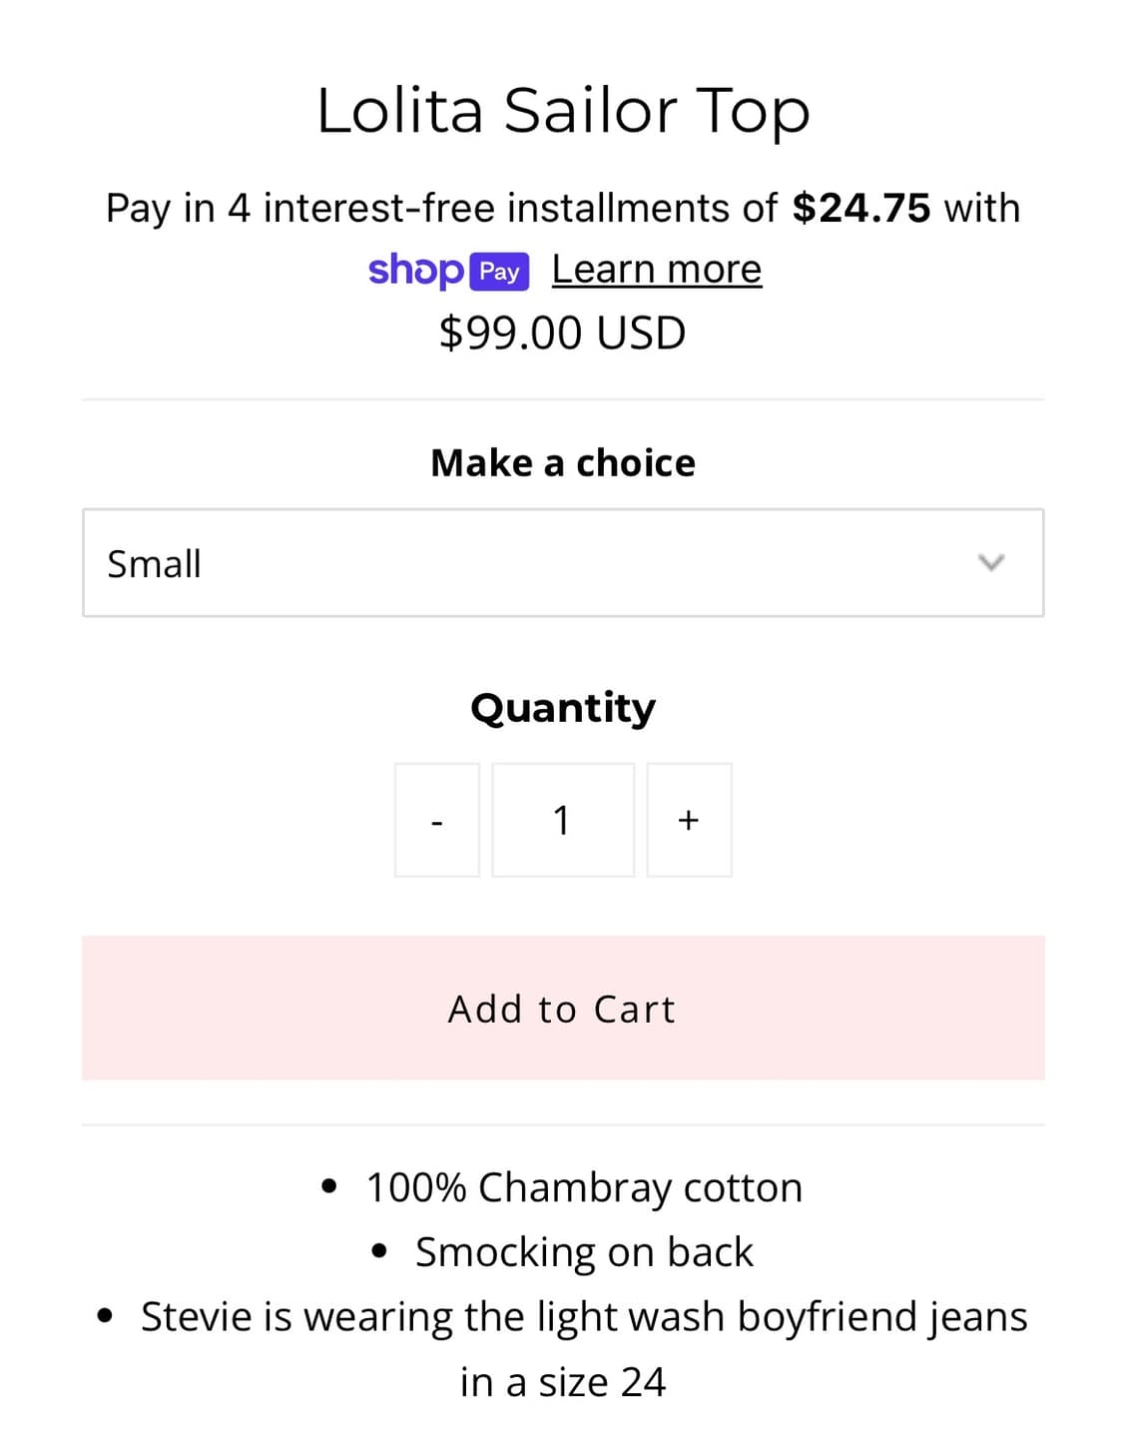Click the purple Pay badge

click(x=499, y=272)
